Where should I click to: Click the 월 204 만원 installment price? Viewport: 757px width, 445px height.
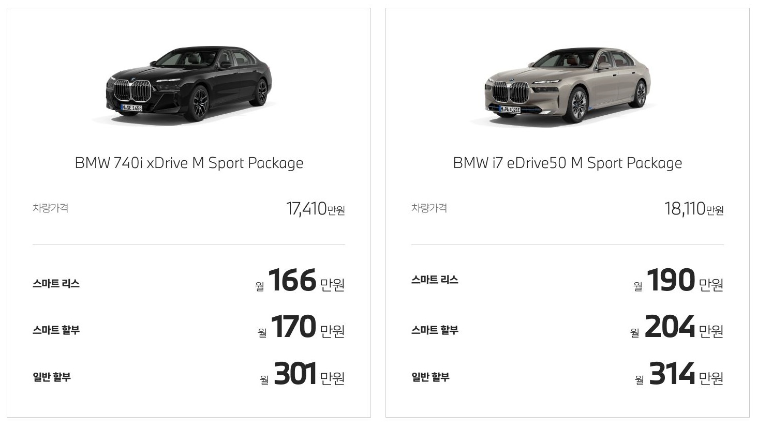click(x=677, y=327)
